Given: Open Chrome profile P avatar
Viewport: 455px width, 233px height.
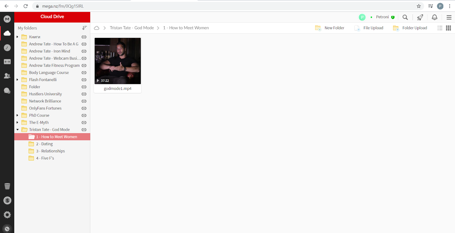Looking at the screenshot, I should [x=440, y=6].
